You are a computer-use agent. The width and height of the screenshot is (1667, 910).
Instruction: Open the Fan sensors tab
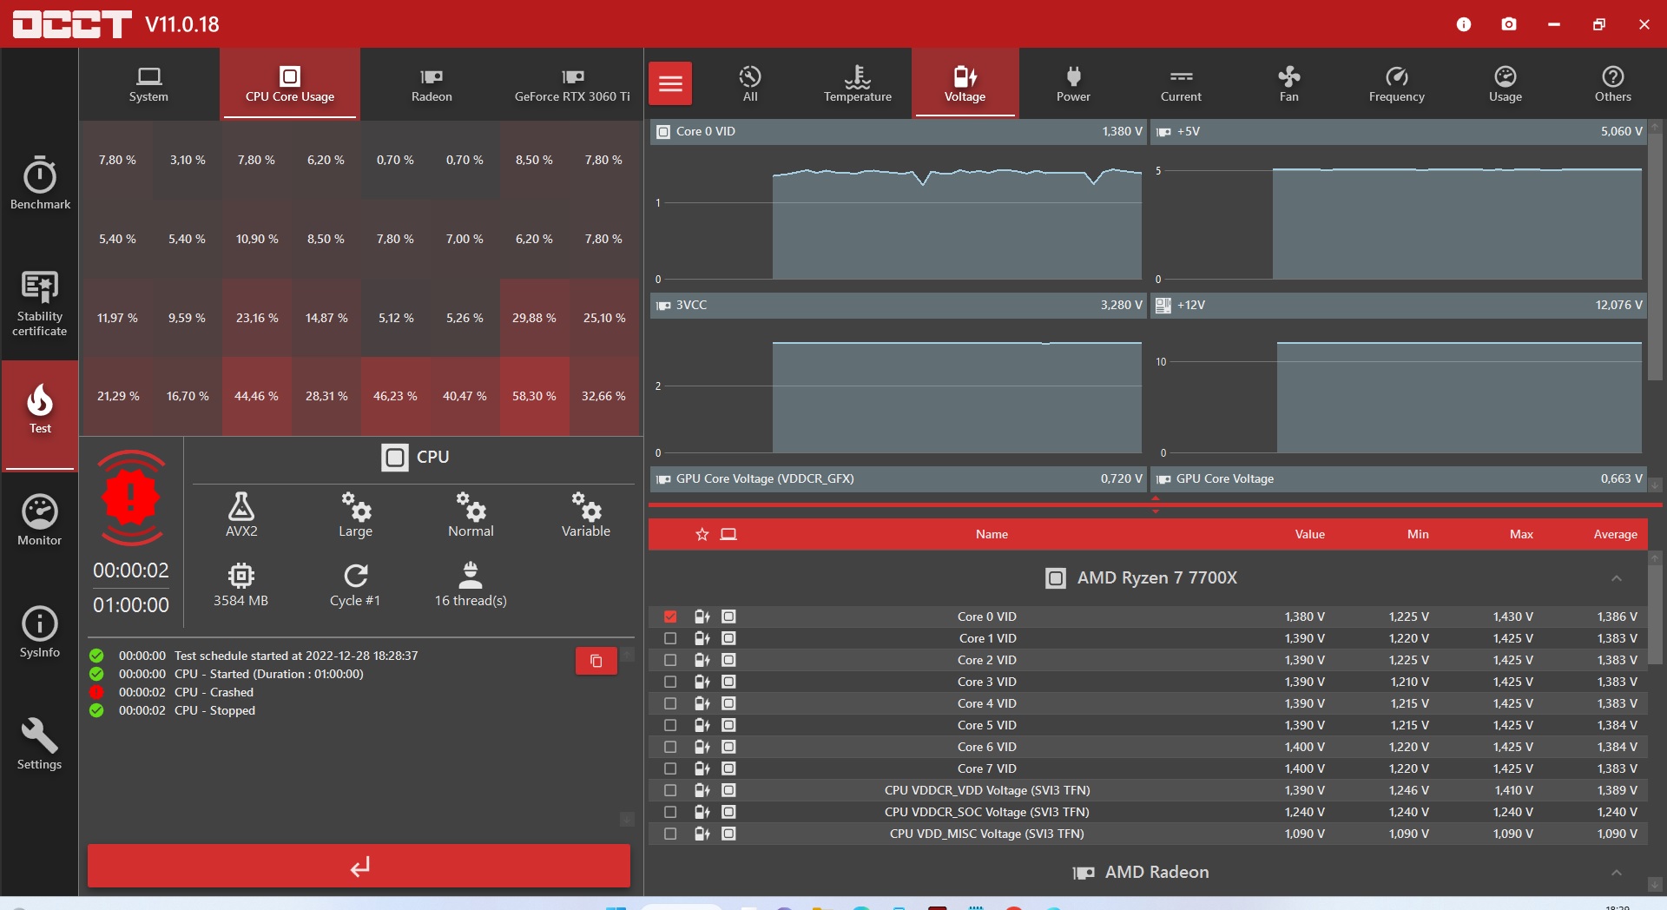[1289, 83]
